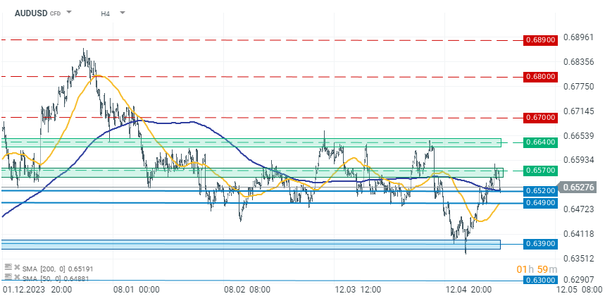The width and height of the screenshot is (605, 301).
Task: Remove the SMA 200 indicator
Action: click(x=17, y=267)
